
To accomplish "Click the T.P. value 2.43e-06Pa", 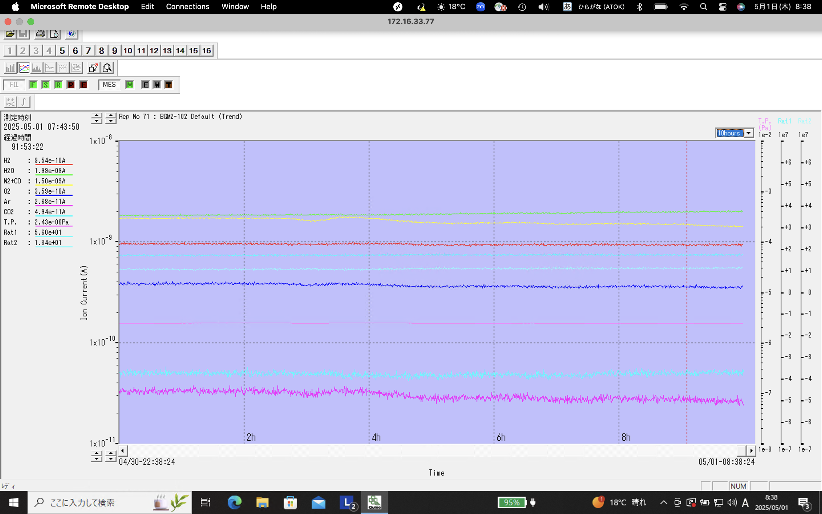I will [x=52, y=222].
